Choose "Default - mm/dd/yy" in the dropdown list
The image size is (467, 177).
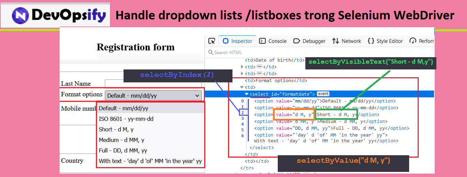tap(151, 108)
